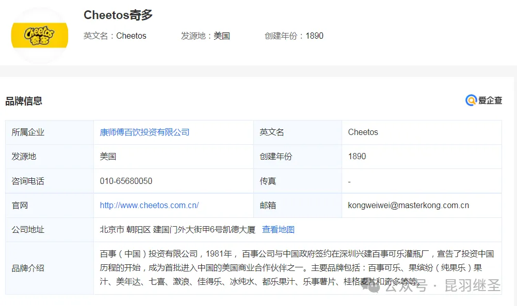Click the Cheetos value in the table
This screenshot has width=517, height=306.
click(363, 132)
